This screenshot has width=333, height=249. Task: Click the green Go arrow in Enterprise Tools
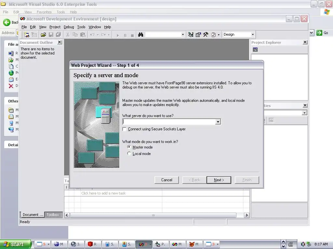[x=319, y=33]
